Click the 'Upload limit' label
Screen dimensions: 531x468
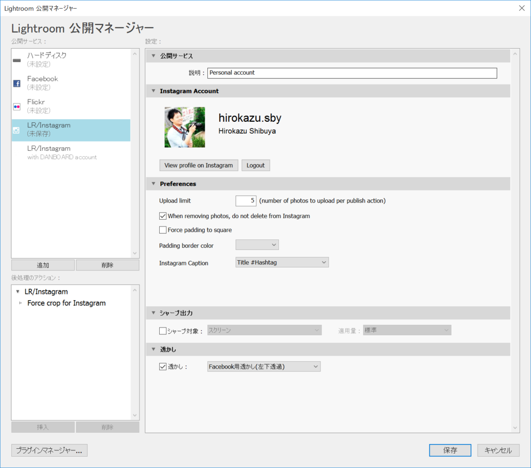(175, 201)
